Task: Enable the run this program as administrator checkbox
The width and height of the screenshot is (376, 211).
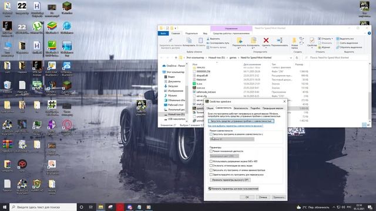Action: [211, 170]
